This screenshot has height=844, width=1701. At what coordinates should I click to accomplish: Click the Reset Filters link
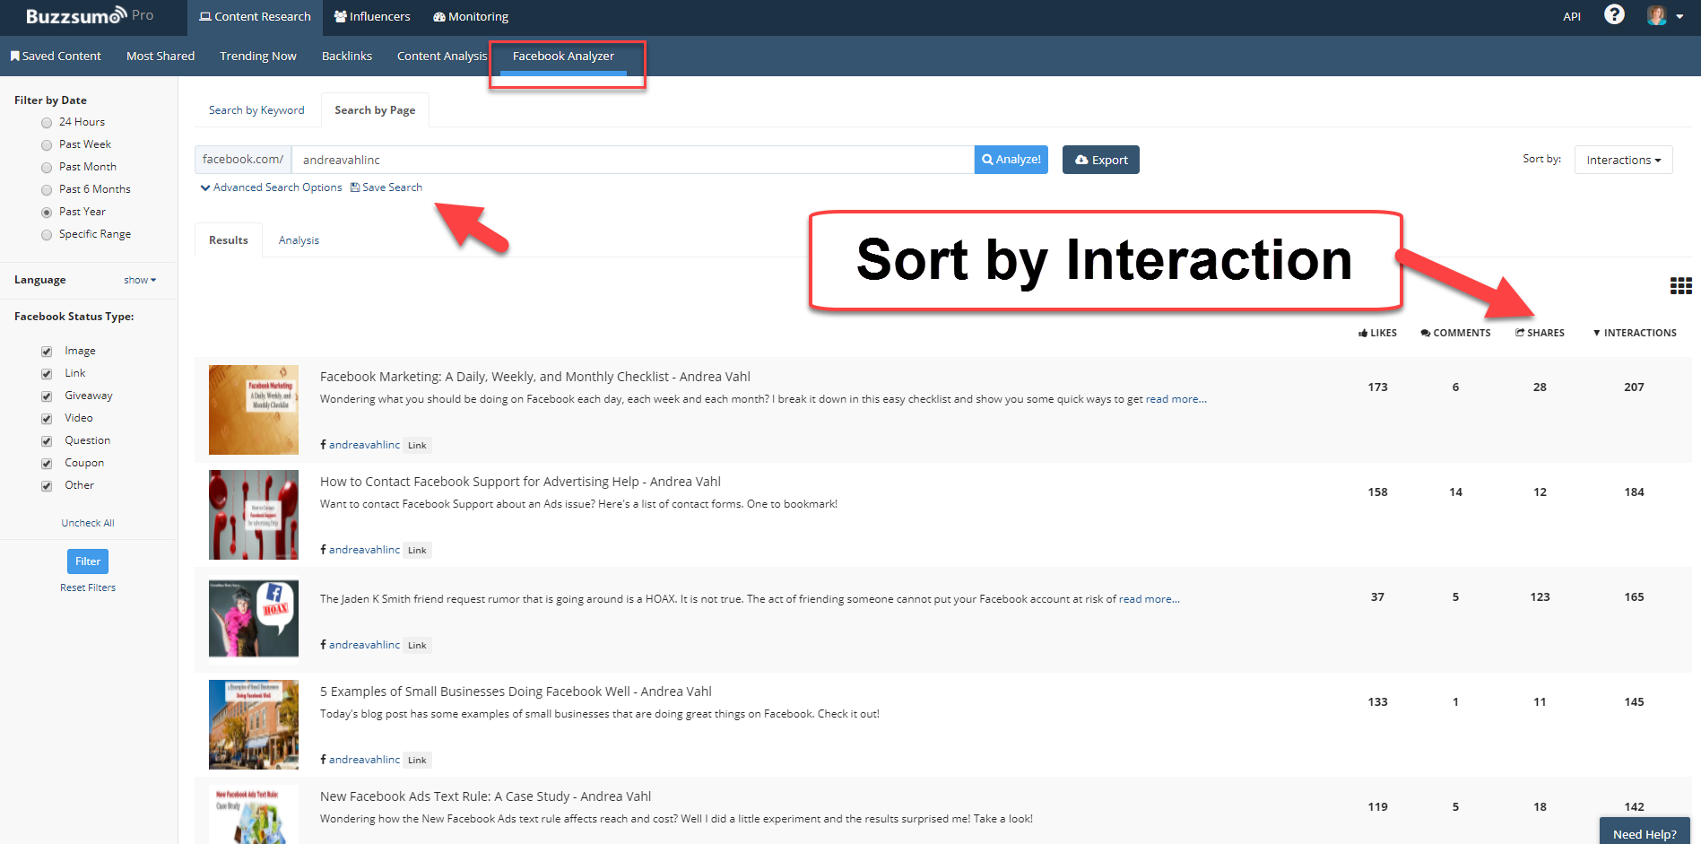[88, 587]
